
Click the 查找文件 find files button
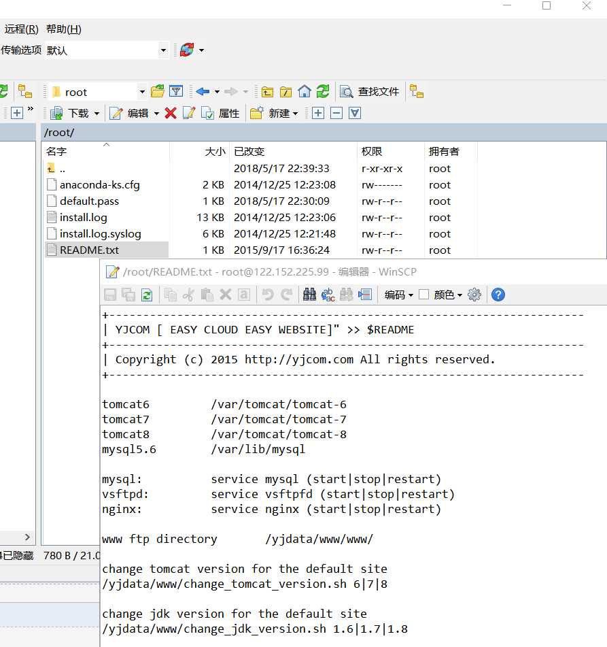click(x=370, y=91)
